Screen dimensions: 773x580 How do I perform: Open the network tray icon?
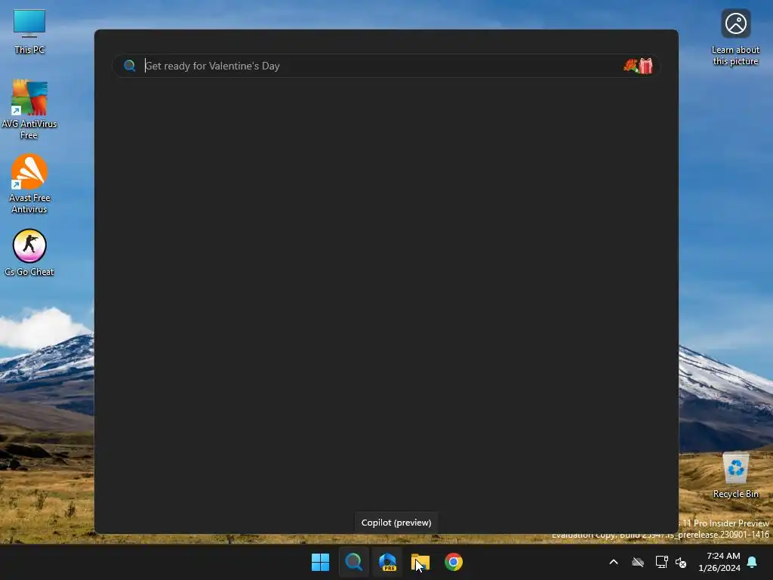(661, 562)
